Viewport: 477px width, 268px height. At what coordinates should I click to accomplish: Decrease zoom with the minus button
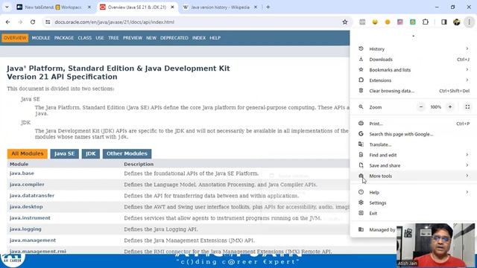point(421,107)
